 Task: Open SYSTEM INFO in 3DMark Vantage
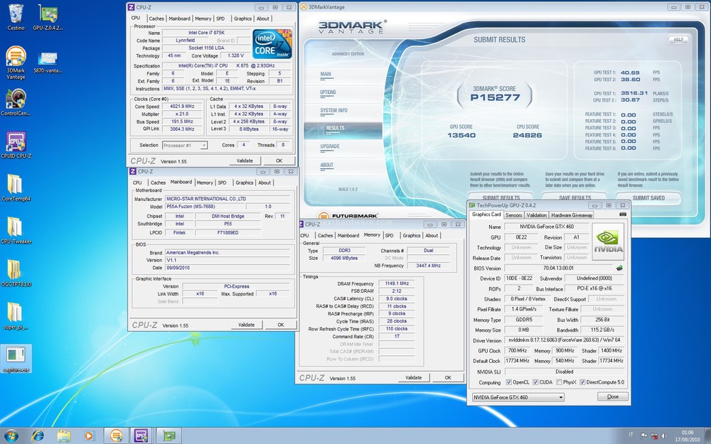[333, 111]
